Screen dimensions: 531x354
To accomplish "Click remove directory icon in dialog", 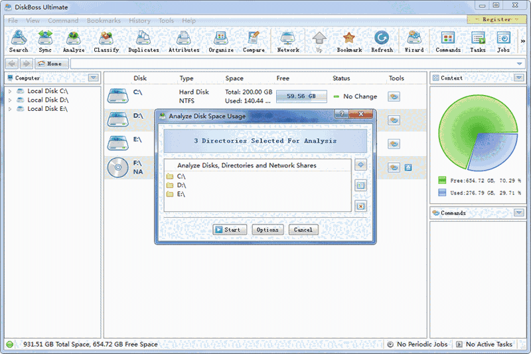I will click(x=360, y=206).
